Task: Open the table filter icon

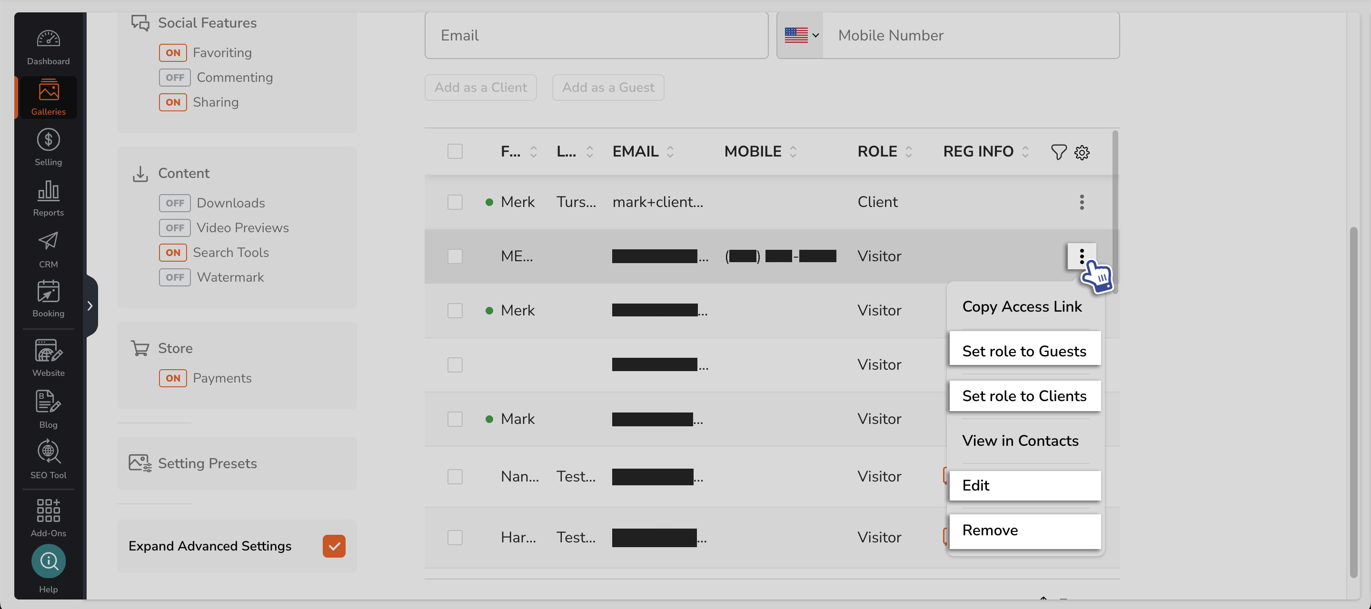Action: pos(1059,152)
